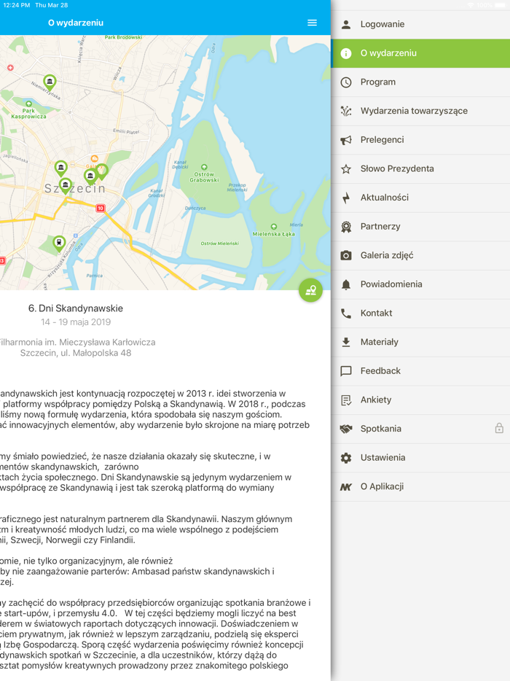This screenshot has width=510, height=681.
Task: Open Słowo Prezydenta page
Action: click(420, 169)
